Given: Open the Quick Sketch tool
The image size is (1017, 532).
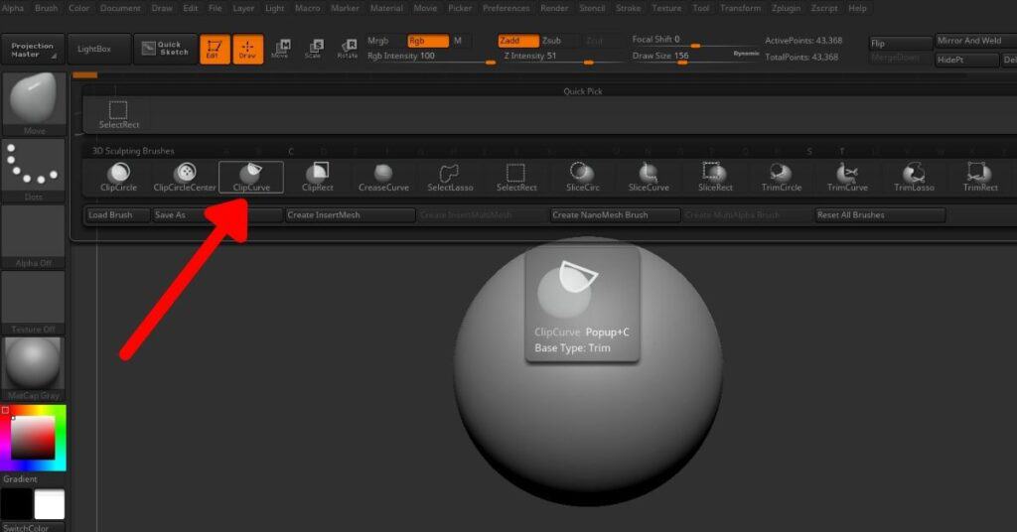Looking at the screenshot, I should (165, 49).
